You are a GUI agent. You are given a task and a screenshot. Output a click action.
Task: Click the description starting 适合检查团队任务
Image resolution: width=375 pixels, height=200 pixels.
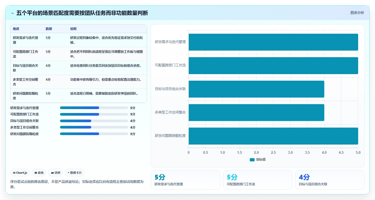pyautogui.click(x=106, y=66)
